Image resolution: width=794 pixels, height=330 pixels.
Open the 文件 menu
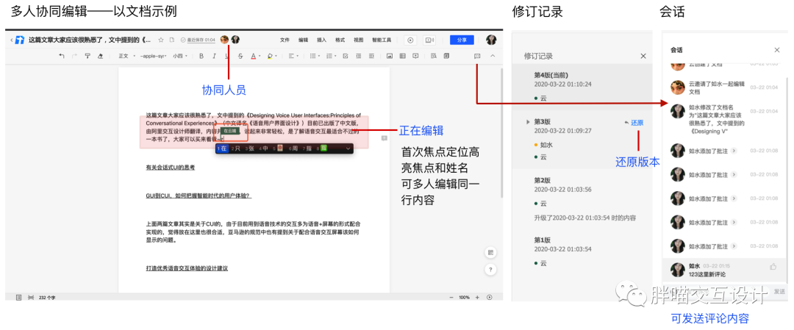(285, 40)
